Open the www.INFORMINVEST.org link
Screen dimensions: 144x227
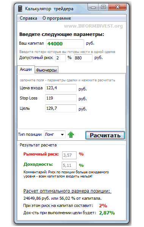[x=93, y=26]
